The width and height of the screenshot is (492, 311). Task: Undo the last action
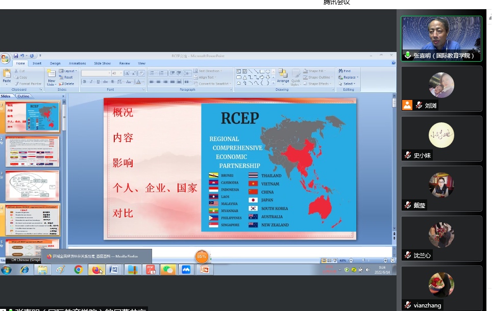coord(22,56)
